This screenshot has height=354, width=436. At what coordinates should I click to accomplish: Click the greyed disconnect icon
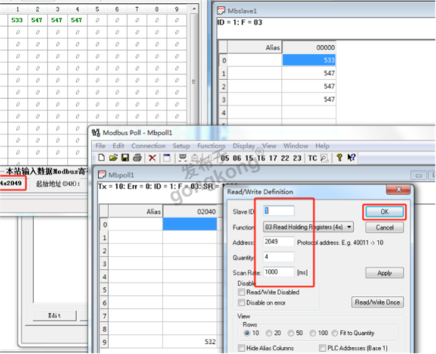click(195, 158)
